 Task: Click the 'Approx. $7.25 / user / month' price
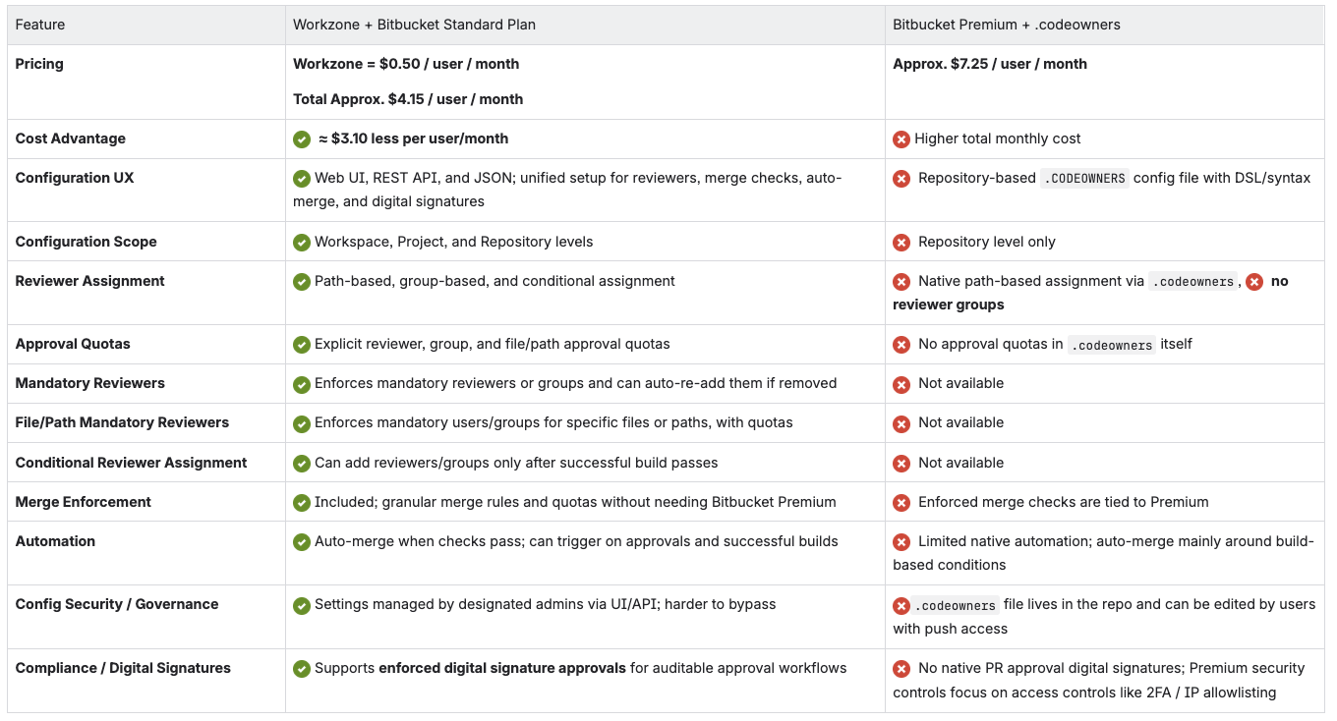tap(990, 64)
